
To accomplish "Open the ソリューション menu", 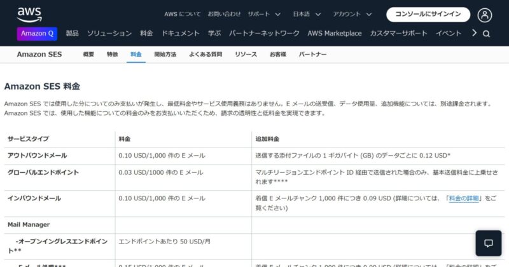I will 109,34.
